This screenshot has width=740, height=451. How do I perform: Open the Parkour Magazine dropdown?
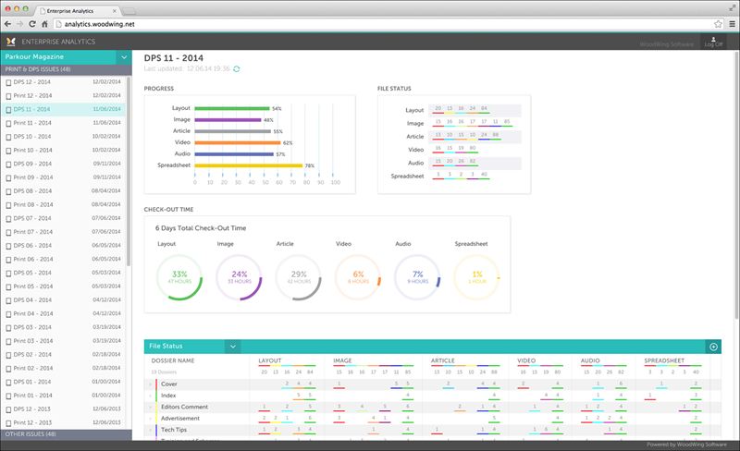click(x=124, y=57)
